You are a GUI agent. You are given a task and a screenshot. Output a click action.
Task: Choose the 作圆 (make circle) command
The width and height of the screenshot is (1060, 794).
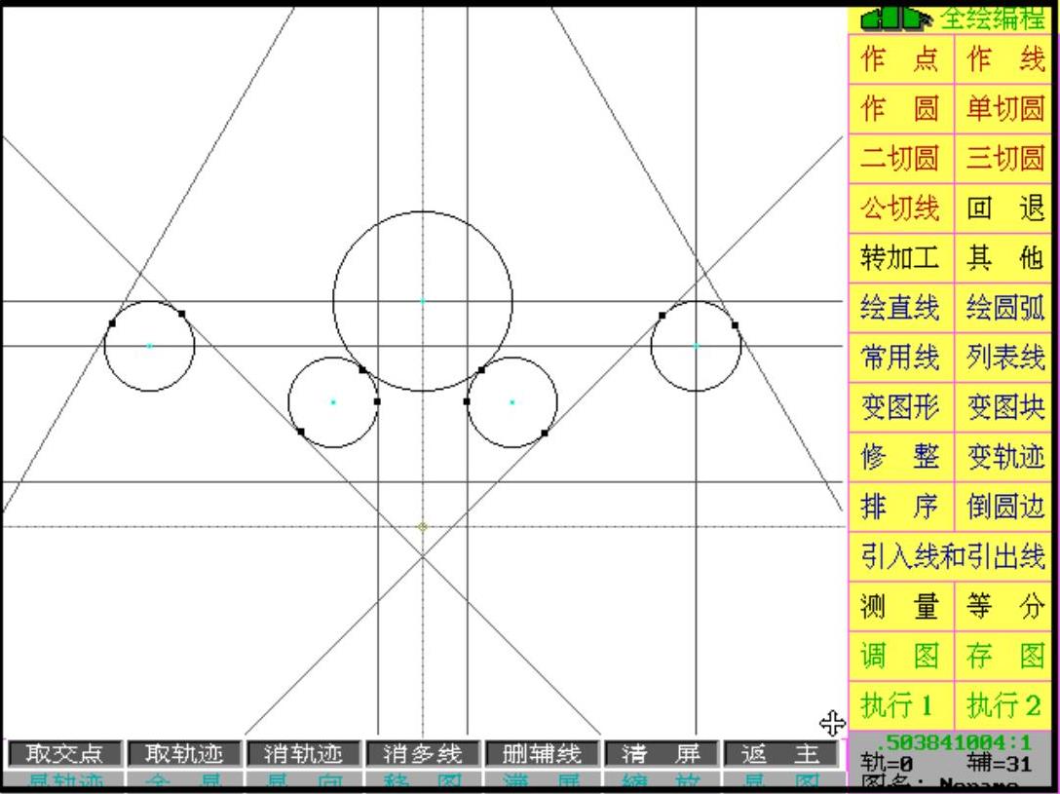click(x=900, y=109)
